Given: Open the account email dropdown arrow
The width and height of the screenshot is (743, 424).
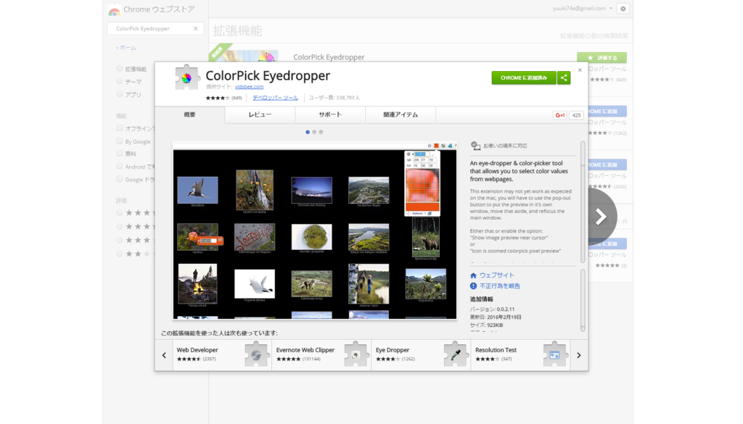Looking at the screenshot, I should 611,9.
